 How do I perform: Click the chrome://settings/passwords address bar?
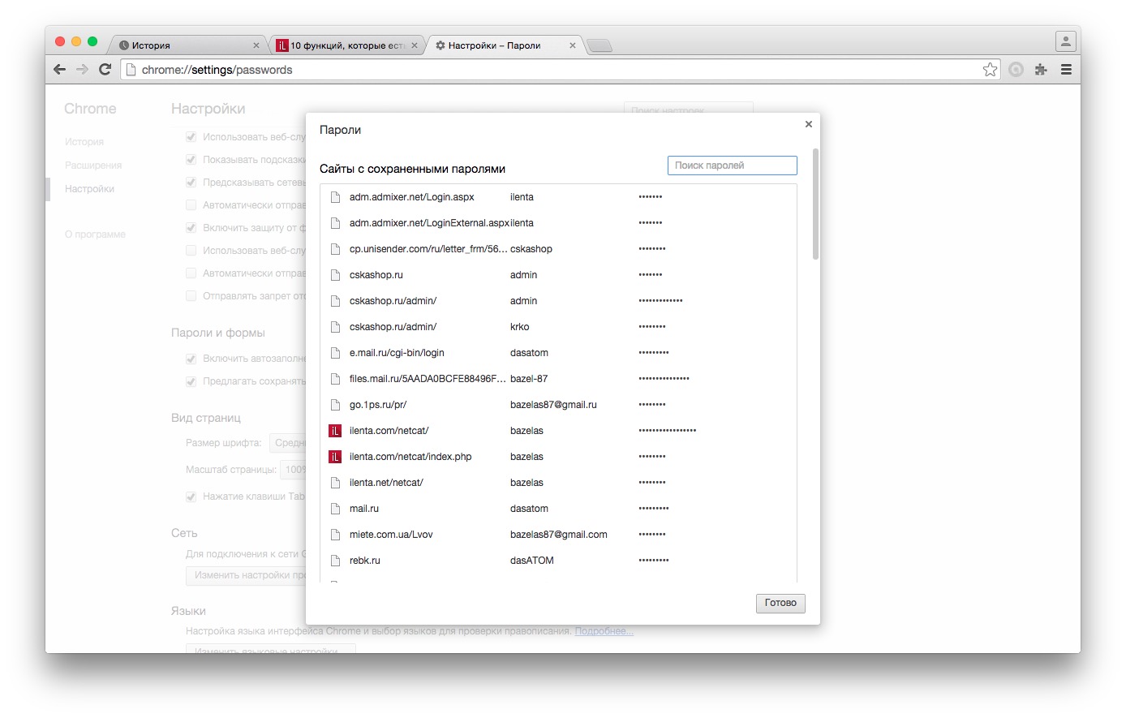point(560,70)
